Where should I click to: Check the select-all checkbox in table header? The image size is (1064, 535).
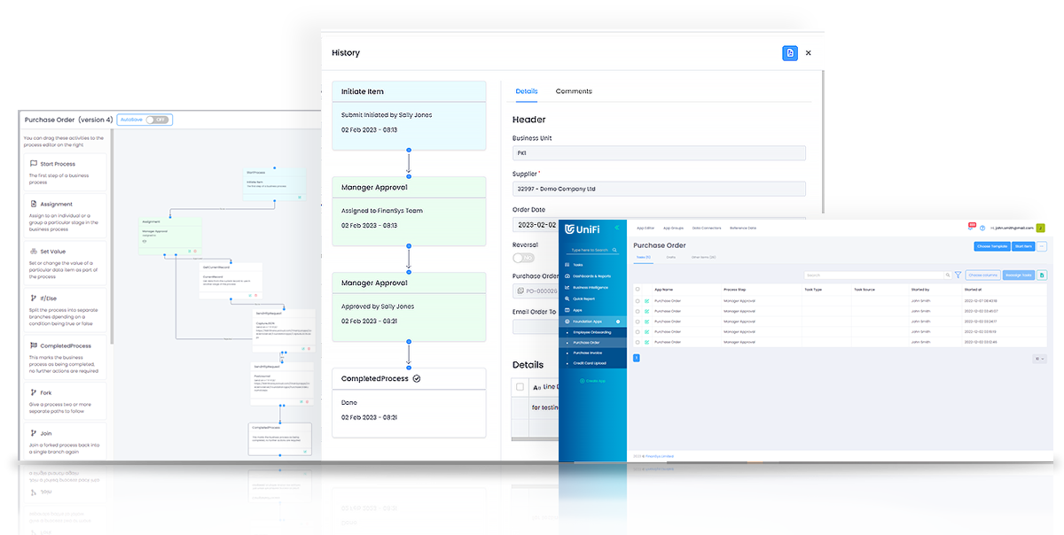[637, 290]
